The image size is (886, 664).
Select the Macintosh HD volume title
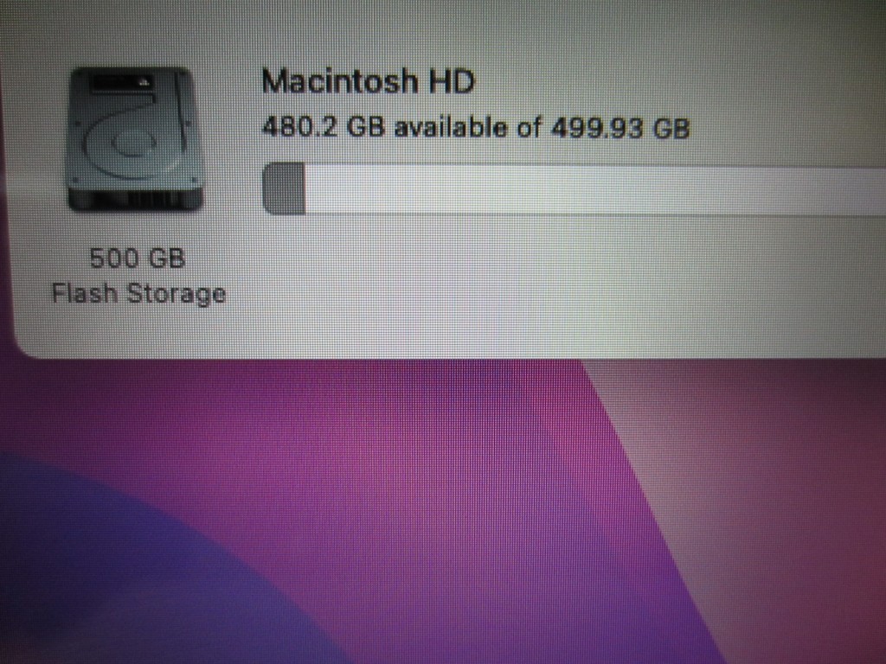[368, 81]
